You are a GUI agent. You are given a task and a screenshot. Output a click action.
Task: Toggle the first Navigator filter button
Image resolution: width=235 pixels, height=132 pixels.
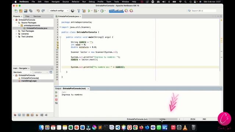pos(15,115)
